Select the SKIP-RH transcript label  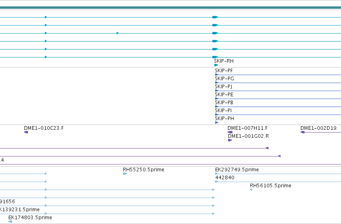[224, 61]
